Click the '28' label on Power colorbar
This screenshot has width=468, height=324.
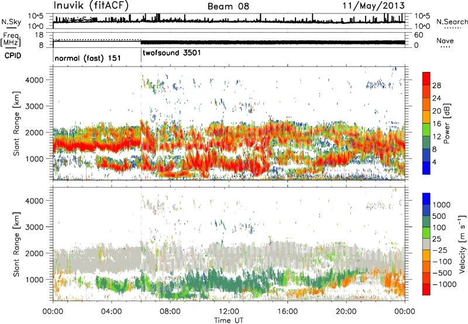tap(436, 85)
